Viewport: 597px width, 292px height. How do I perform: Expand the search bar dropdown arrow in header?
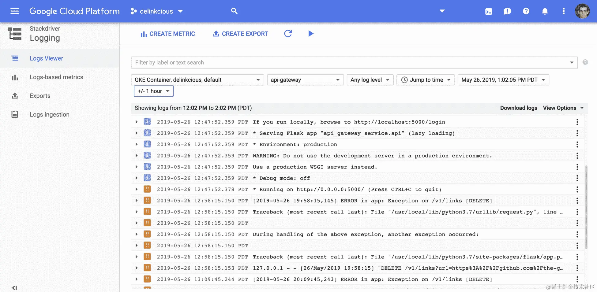click(442, 11)
